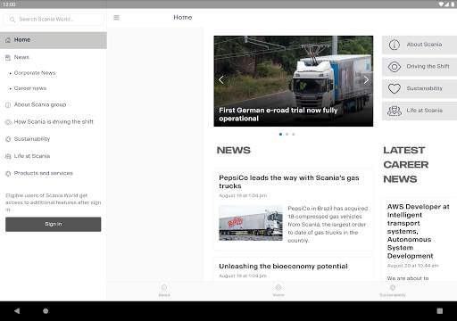Show previous carousel slide with left arrow
The width and height of the screenshot is (457, 321).
tap(221, 79)
